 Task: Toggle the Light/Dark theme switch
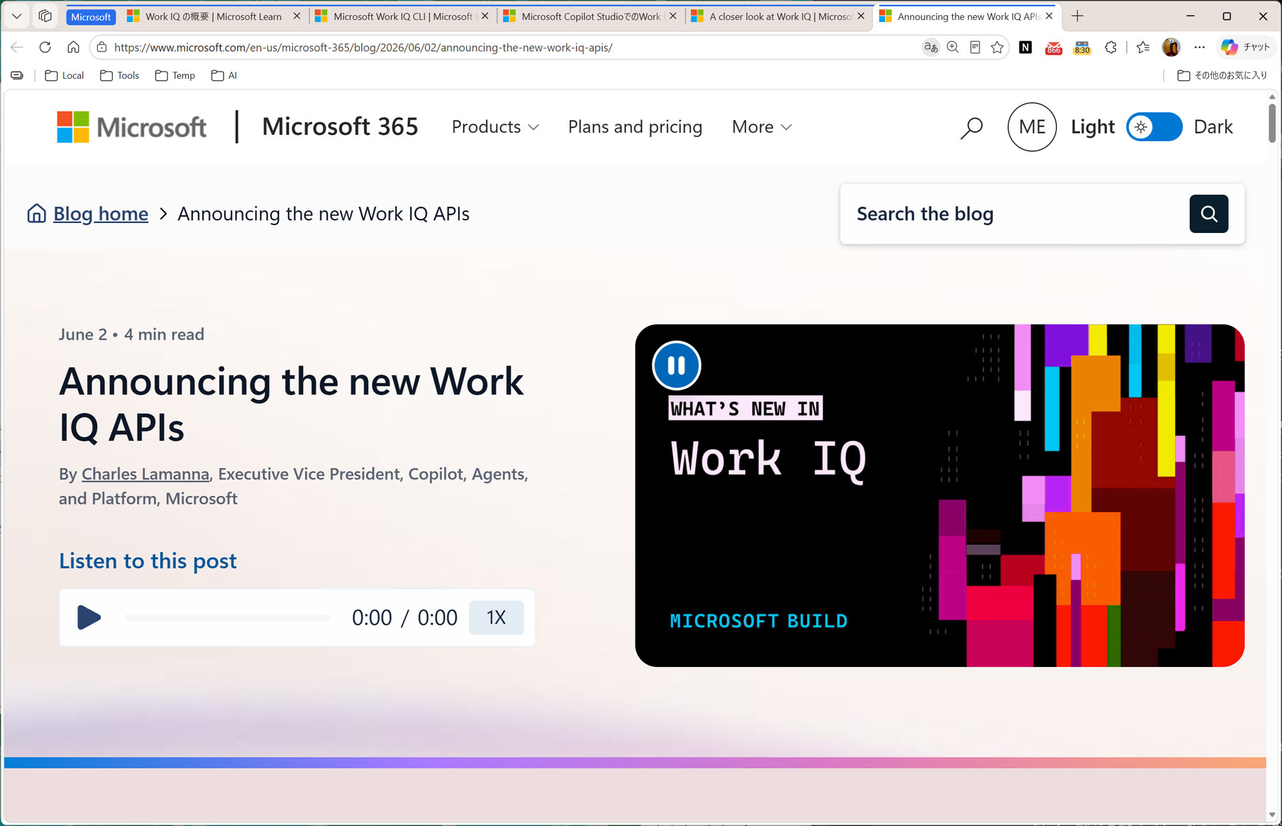pyautogui.click(x=1154, y=127)
